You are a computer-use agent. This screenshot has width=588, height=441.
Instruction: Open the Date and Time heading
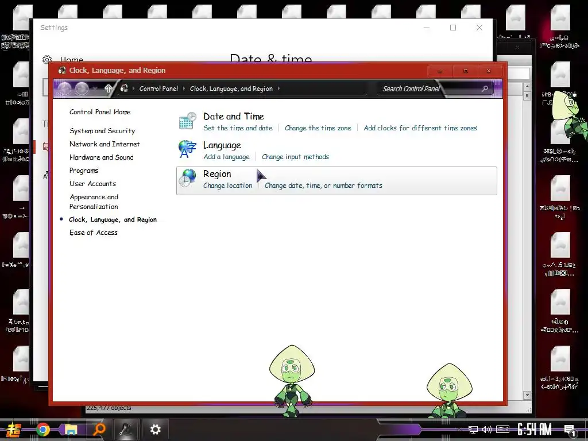[x=234, y=116]
